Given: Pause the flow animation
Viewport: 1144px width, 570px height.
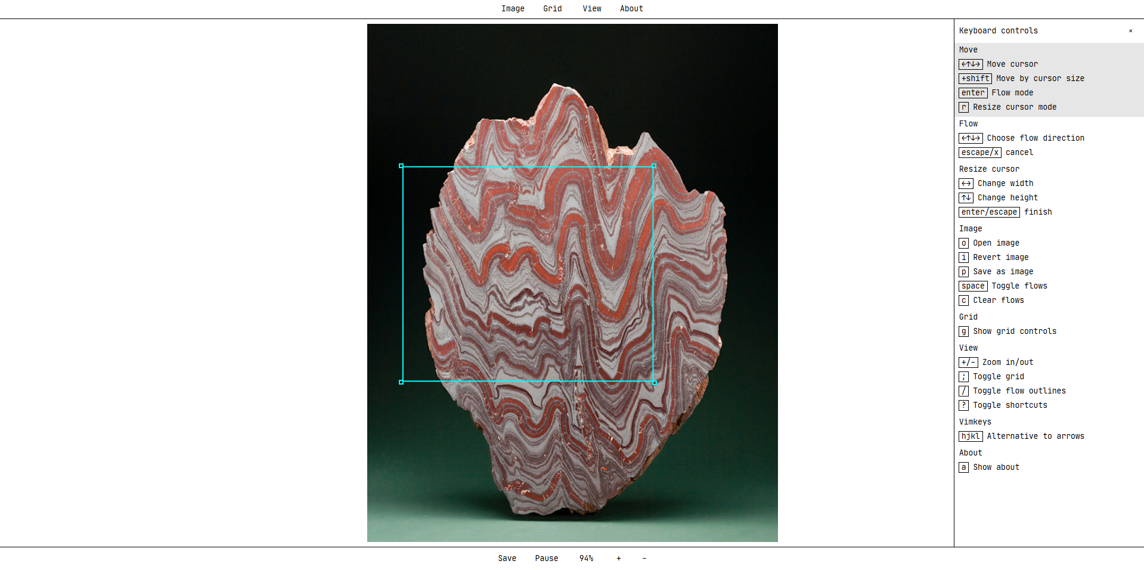Looking at the screenshot, I should [546, 559].
